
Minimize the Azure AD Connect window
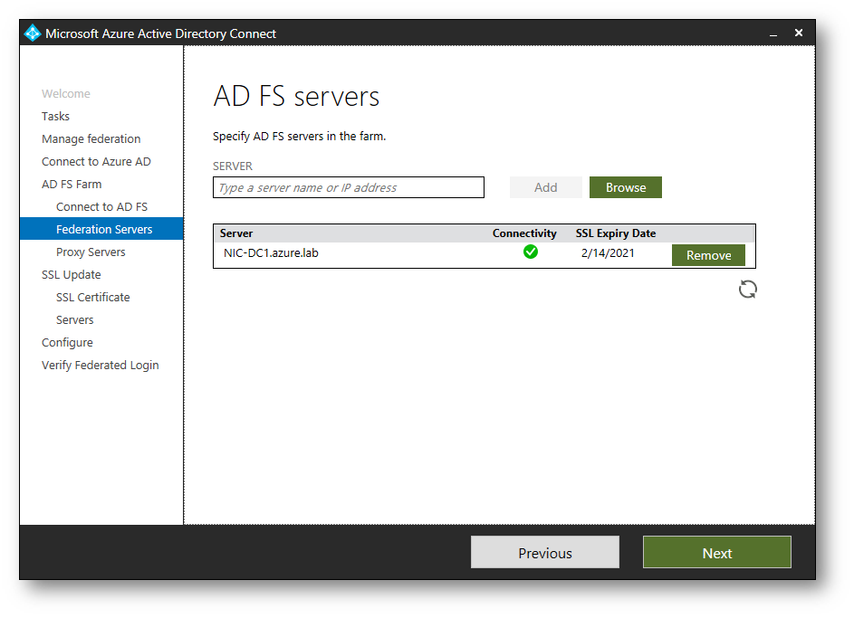pos(772,33)
